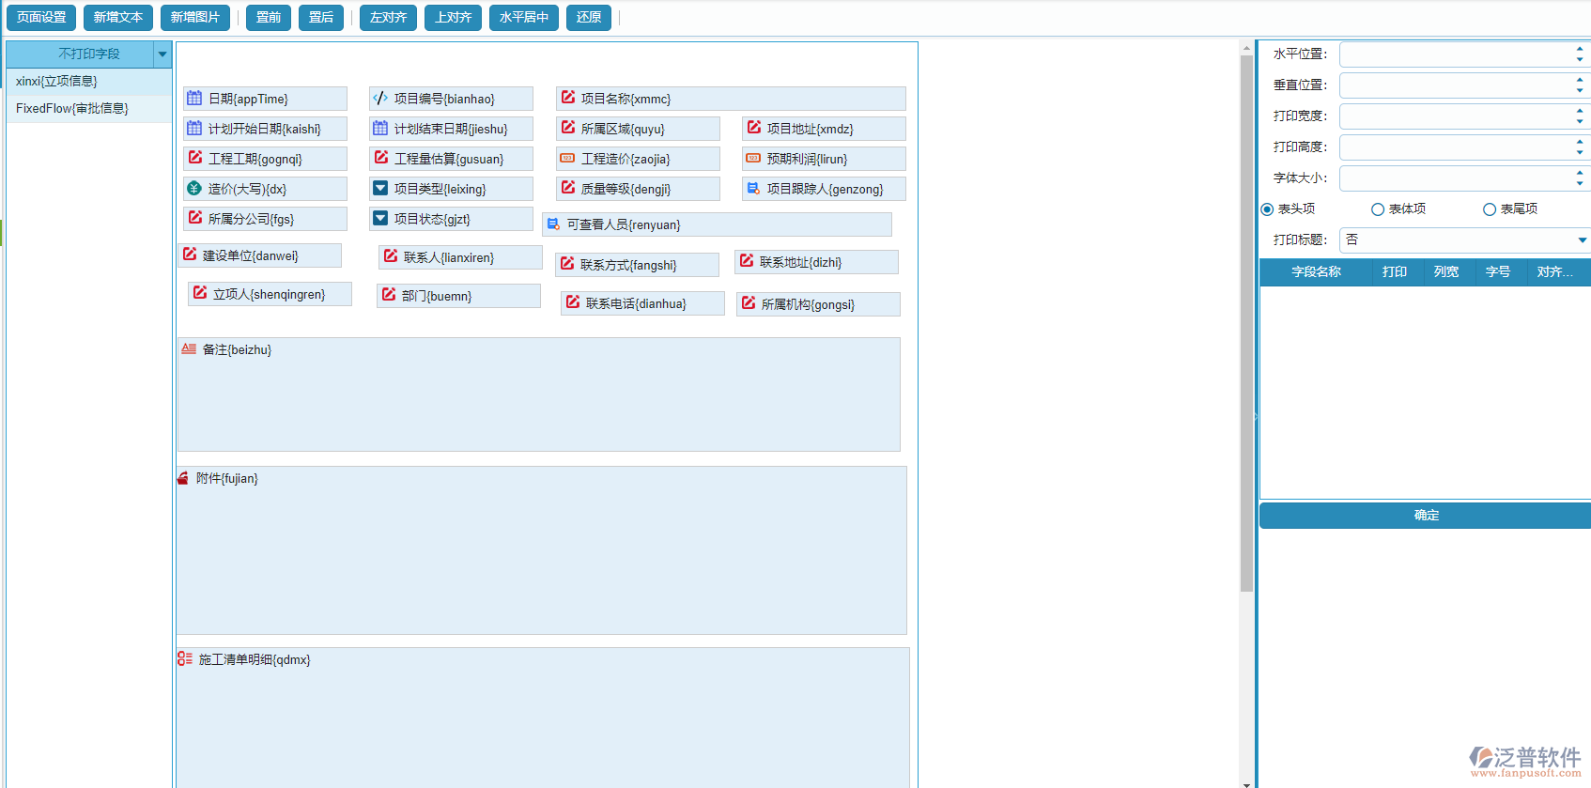Click the 左对齐 toolbar button

[x=389, y=18]
